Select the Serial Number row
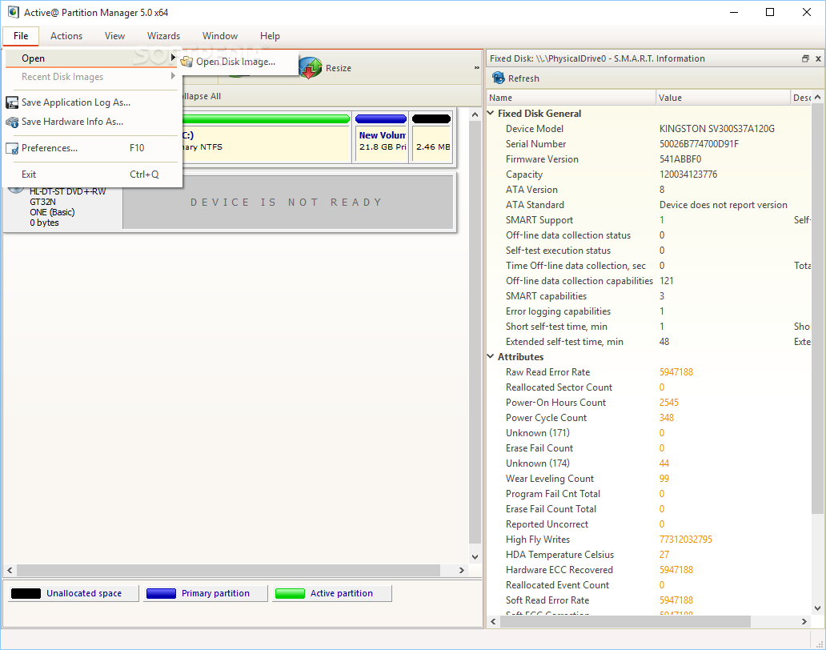This screenshot has width=826, height=650. [649, 144]
